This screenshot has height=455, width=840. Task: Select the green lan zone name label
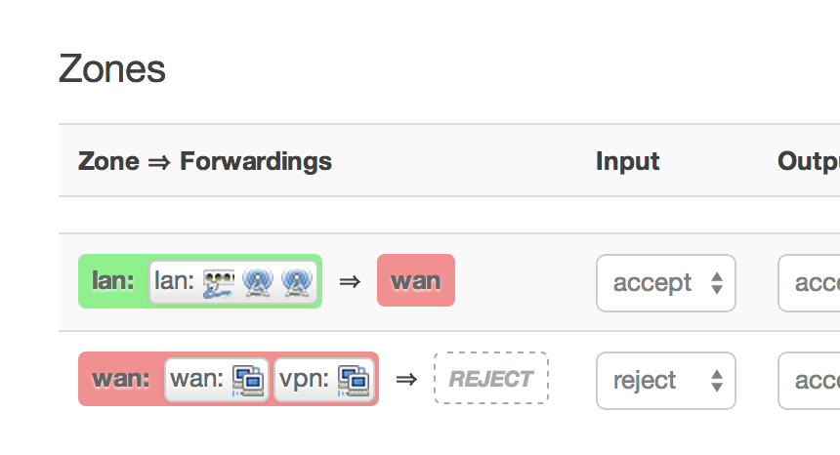pos(112,282)
